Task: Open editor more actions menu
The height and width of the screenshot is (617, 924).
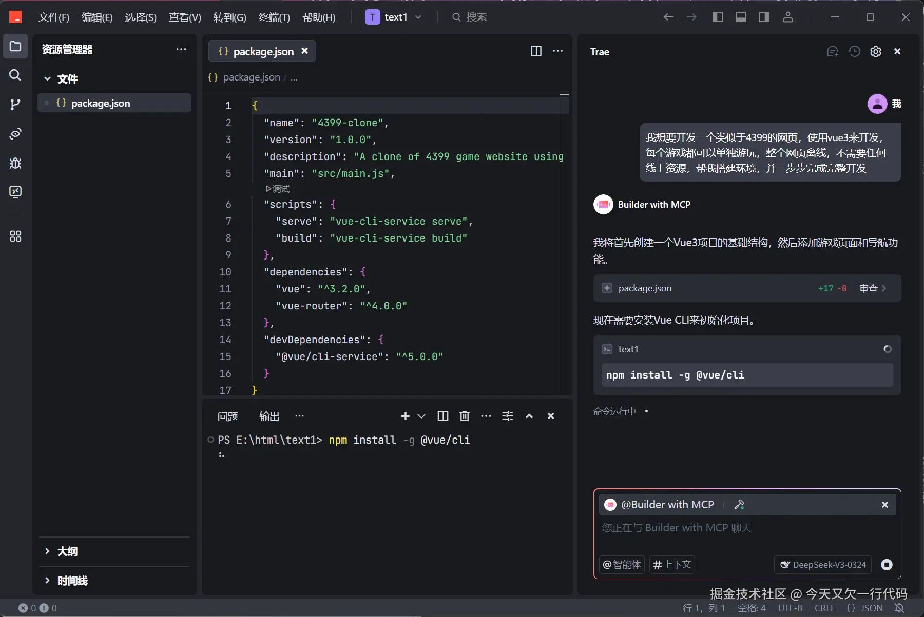Action: pyautogui.click(x=557, y=51)
